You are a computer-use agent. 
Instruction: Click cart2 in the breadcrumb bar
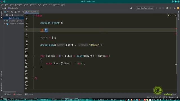pos(4,8)
